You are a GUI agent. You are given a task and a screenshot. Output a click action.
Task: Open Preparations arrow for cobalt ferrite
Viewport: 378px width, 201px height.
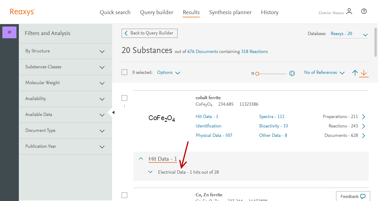(x=364, y=117)
